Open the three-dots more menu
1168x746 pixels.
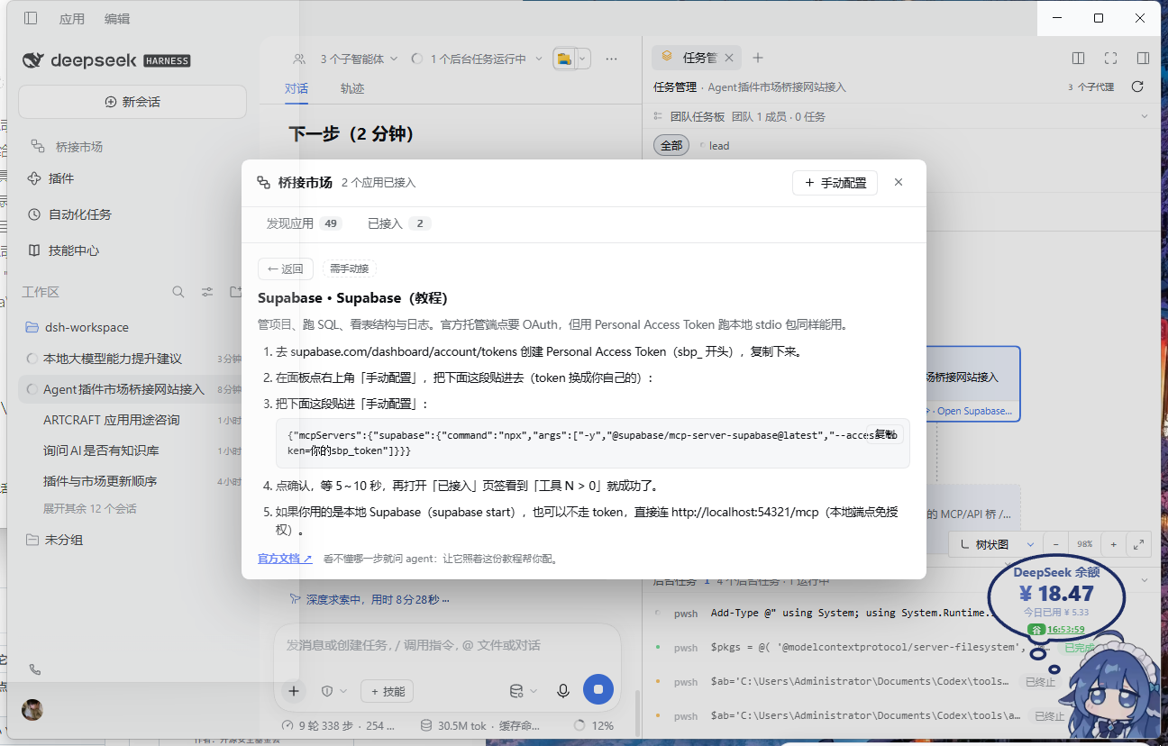click(x=612, y=59)
